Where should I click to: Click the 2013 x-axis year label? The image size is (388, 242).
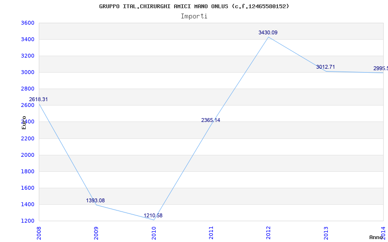[326, 233]
